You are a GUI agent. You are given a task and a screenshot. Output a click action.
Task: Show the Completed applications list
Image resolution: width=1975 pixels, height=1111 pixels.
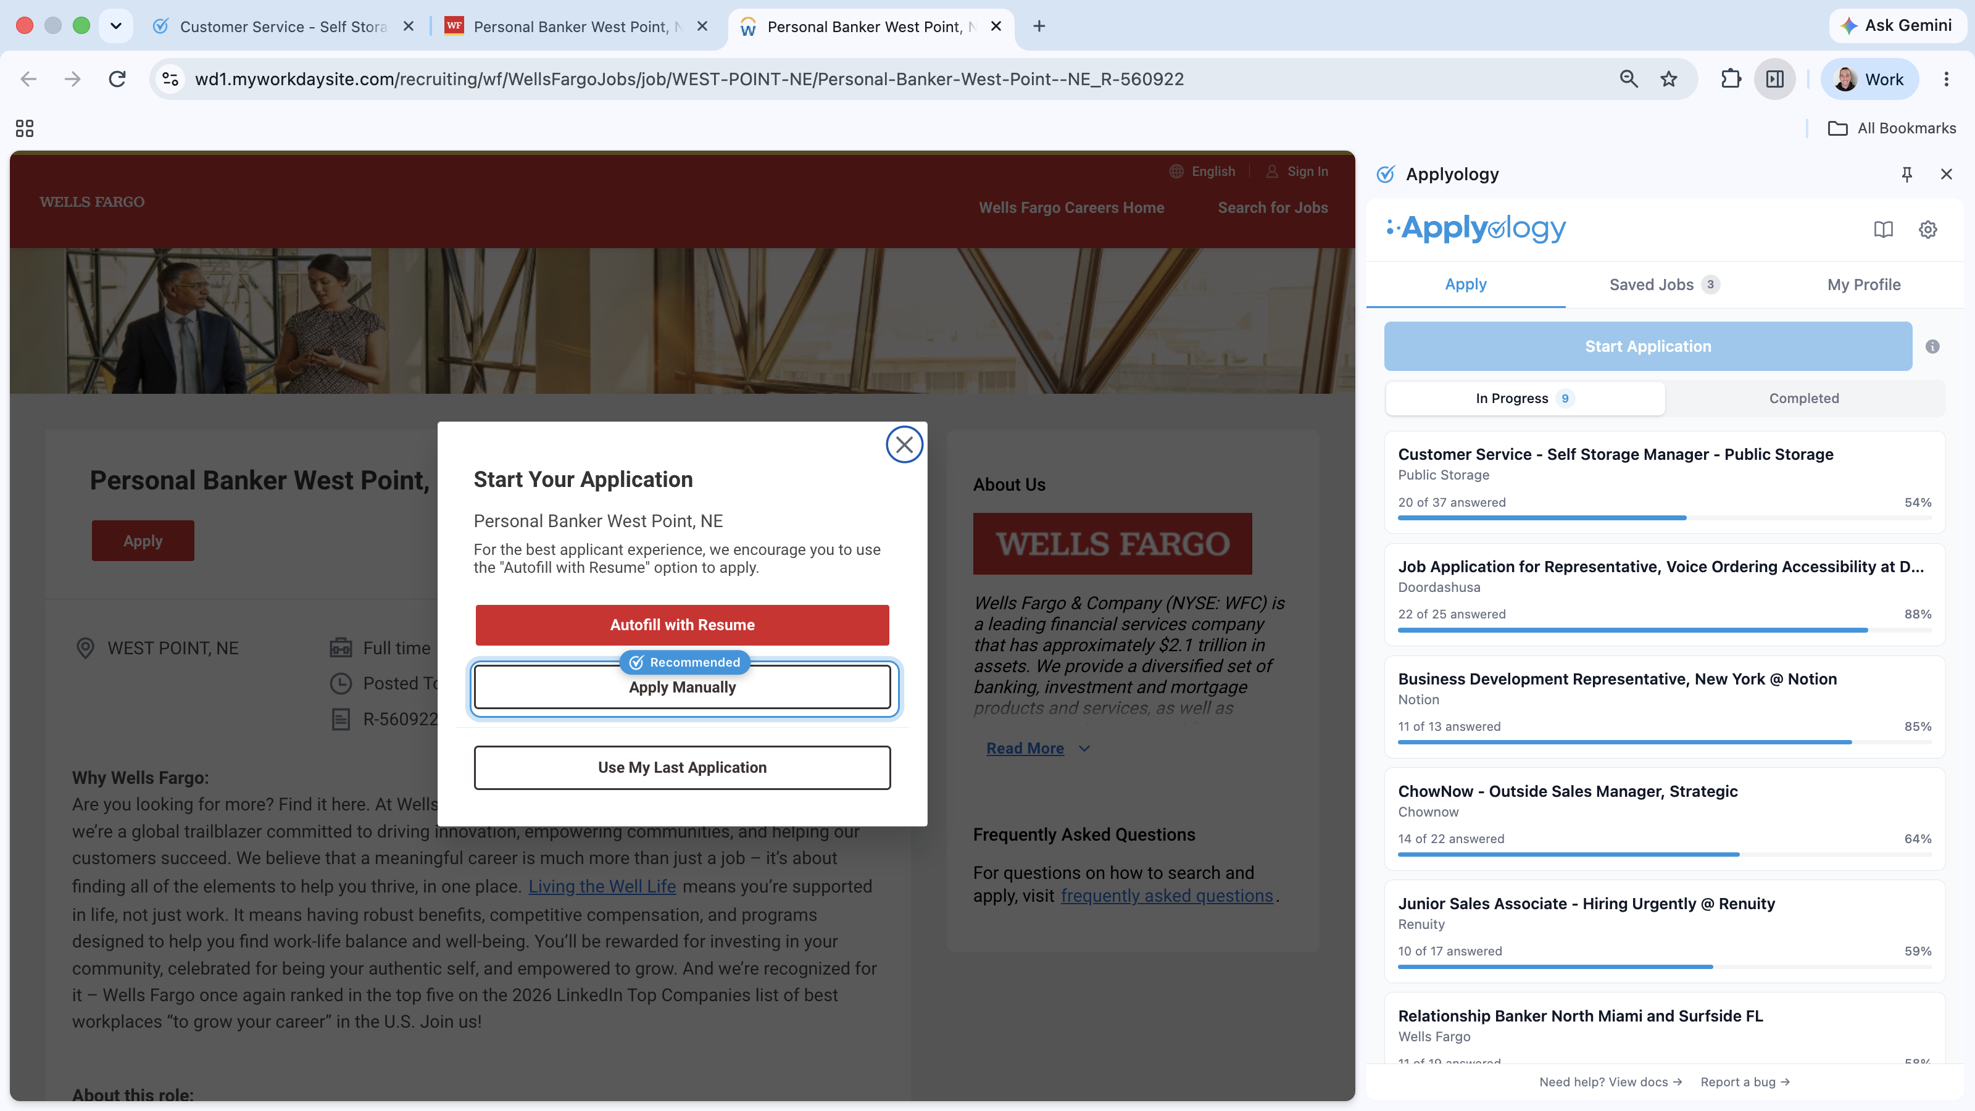[1803, 398]
